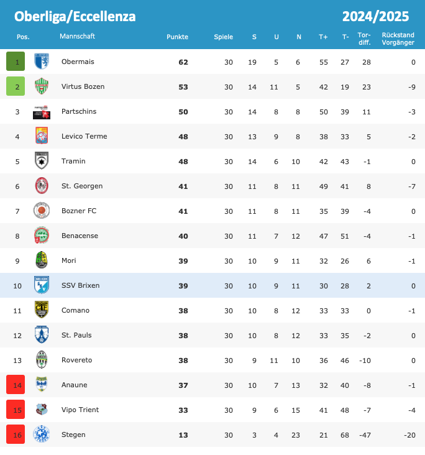Select the Levico Terme club crest
This screenshot has height=455, width=425.
(42, 136)
